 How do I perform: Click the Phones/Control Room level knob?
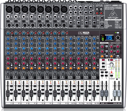coord(111,64)
